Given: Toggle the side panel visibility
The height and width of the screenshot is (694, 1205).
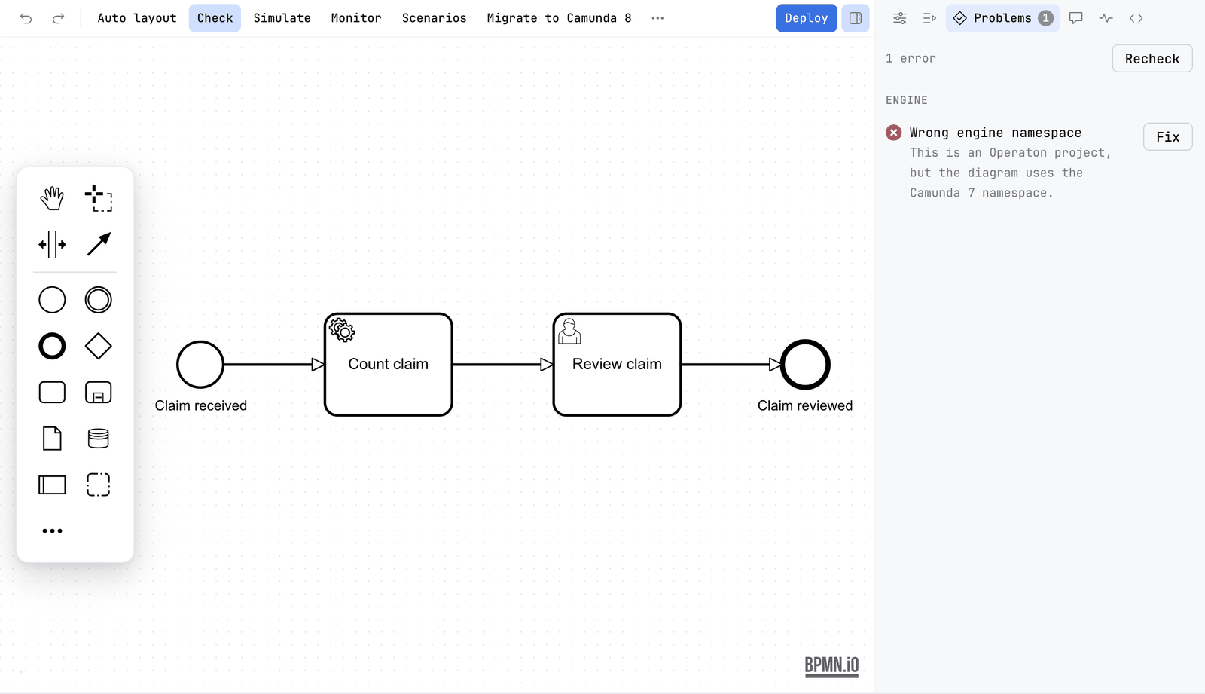Looking at the screenshot, I should (x=856, y=18).
